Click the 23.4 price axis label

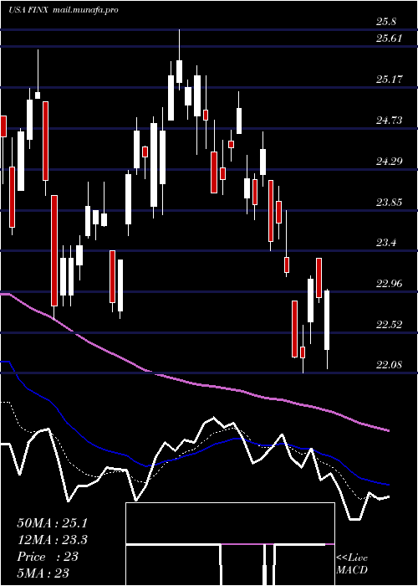pyautogui.click(x=386, y=243)
